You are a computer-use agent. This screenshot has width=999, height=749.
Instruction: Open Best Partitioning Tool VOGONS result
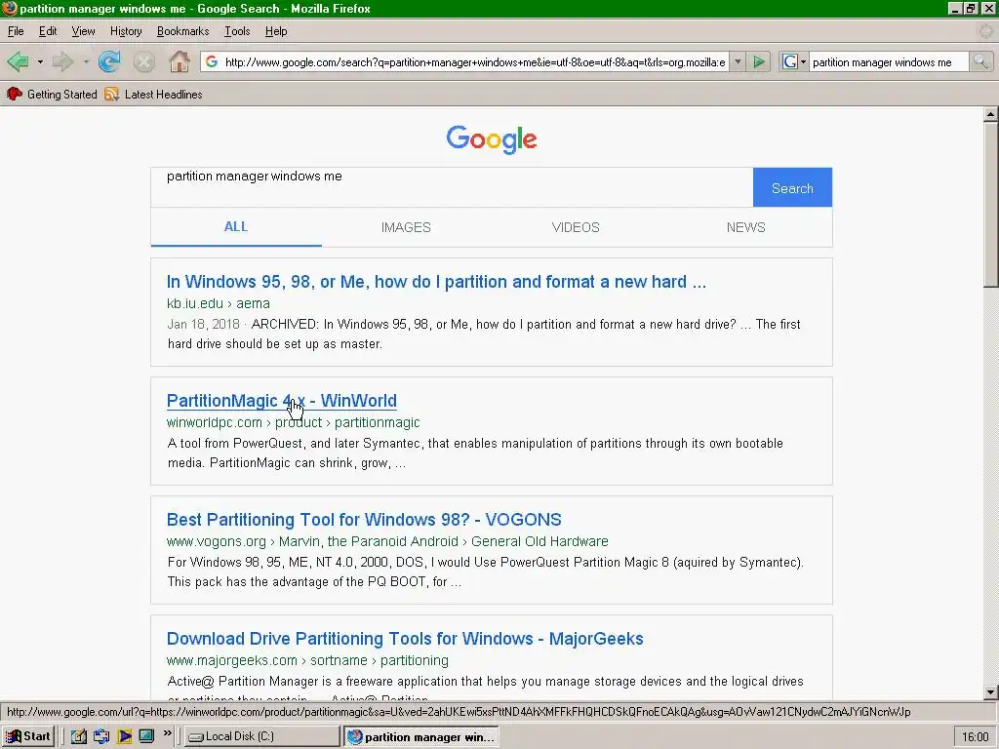364,520
